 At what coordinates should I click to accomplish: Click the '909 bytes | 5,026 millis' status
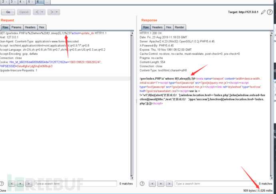click(258, 190)
